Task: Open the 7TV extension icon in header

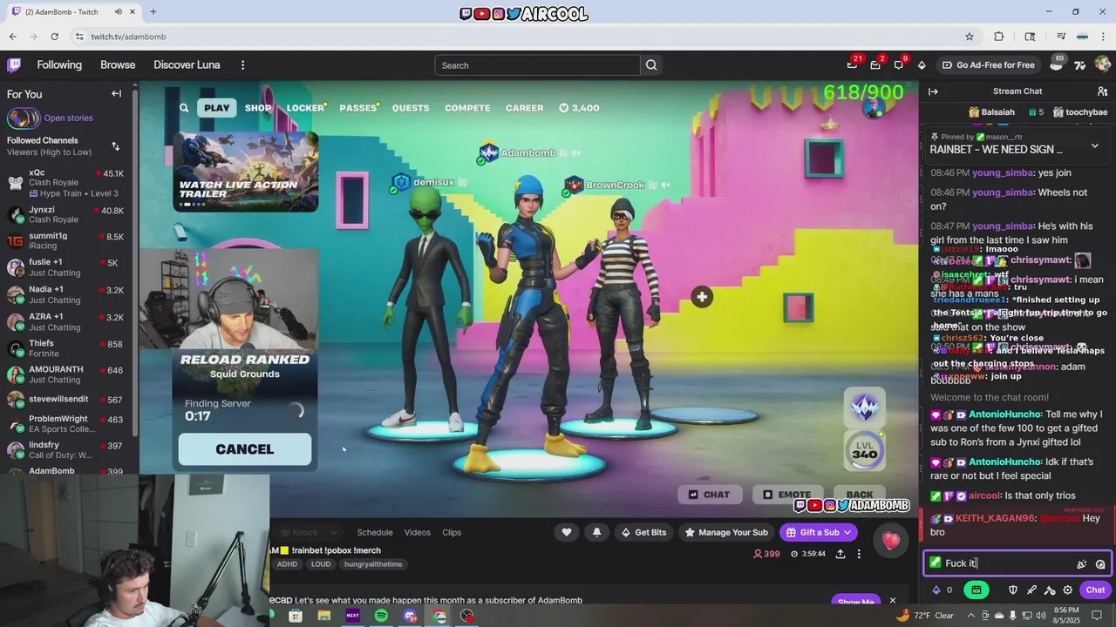Action: click(1079, 65)
